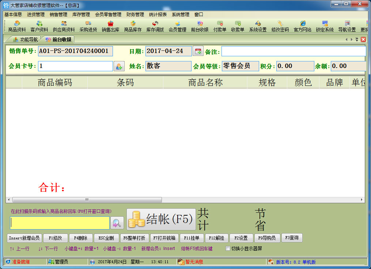Open 销售出库 toolbar icon
371x269 pixels.
pyautogui.click(x=110, y=26)
